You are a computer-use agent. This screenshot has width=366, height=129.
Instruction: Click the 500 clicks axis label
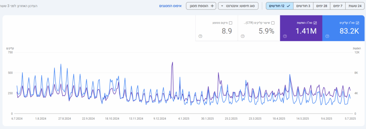click(x=10, y=73)
